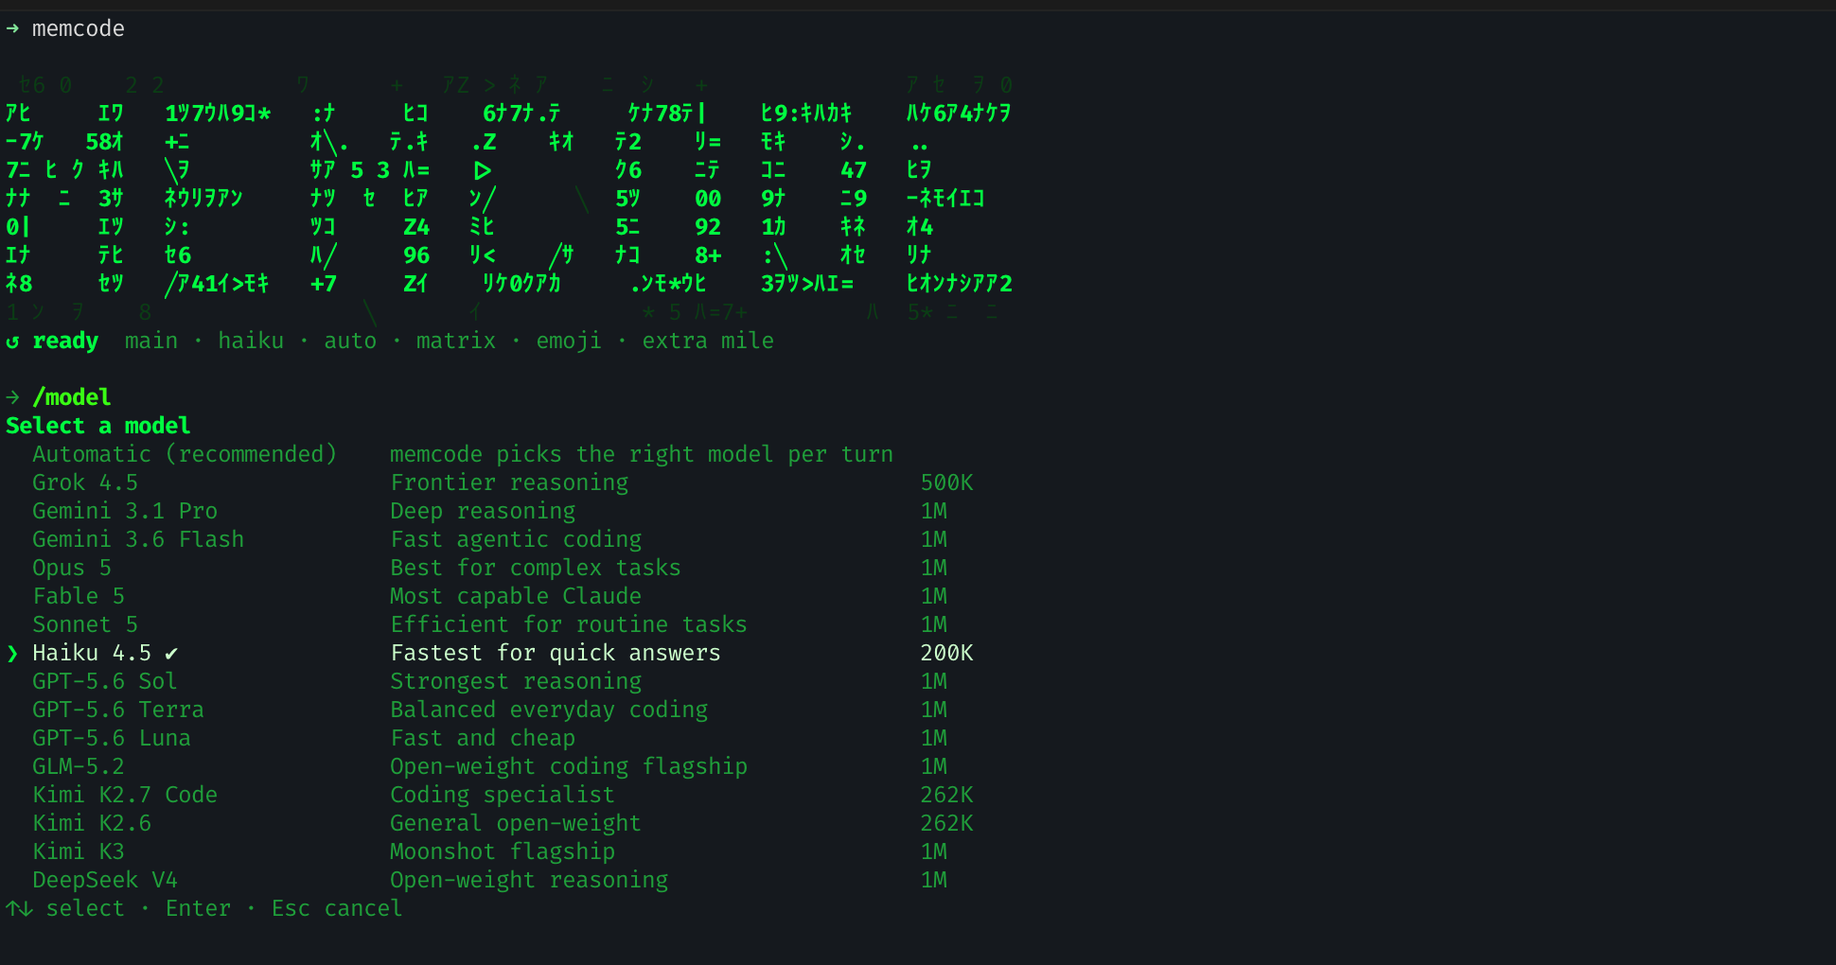Click 'Balanced everyday coding' description
1836x965 pixels.
click(549, 710)
